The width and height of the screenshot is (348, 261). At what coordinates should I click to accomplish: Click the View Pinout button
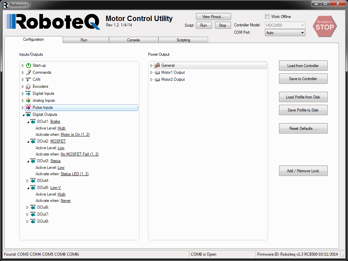[x=213, y=17]
